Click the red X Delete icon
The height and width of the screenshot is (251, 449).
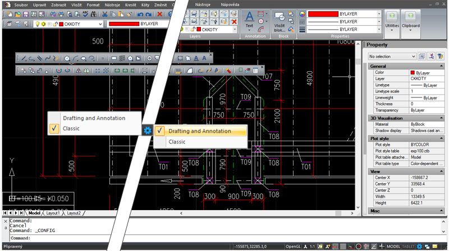(x=160, y=14)
